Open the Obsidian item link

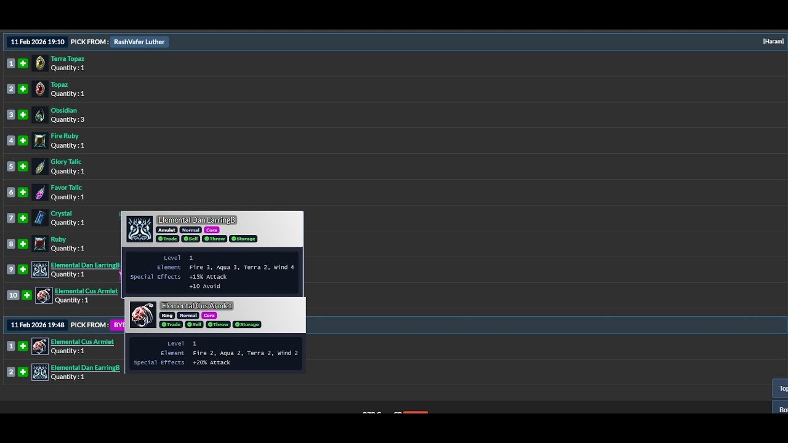[63, 111]
